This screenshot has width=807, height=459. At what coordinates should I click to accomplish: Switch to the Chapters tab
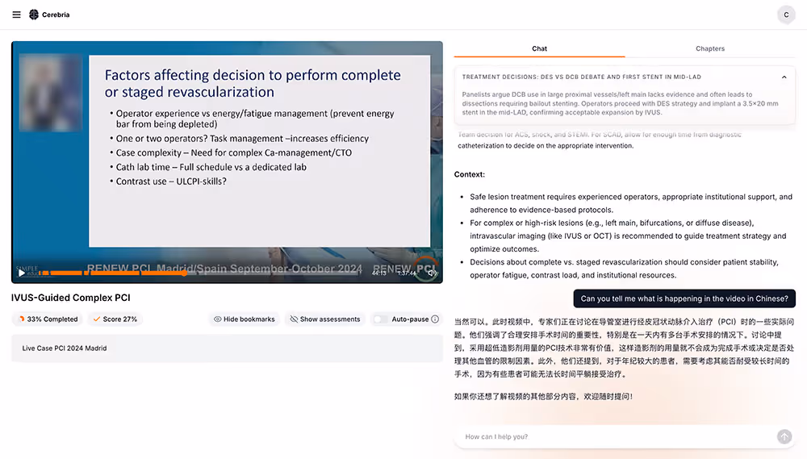point(709,48)
